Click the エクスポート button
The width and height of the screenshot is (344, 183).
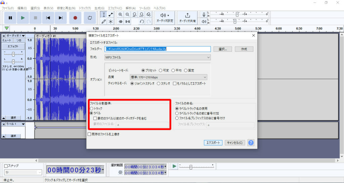coord(213,143)
